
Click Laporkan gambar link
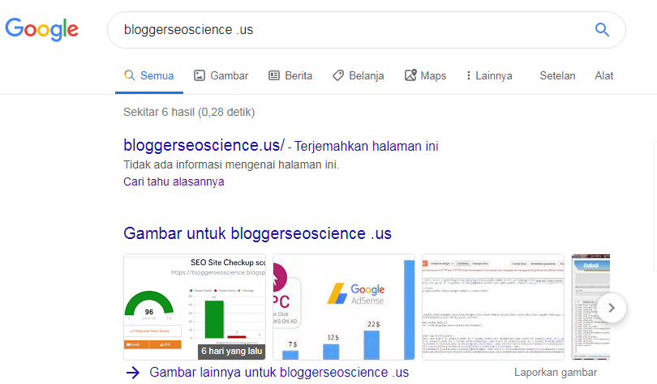tap(556, 373)
